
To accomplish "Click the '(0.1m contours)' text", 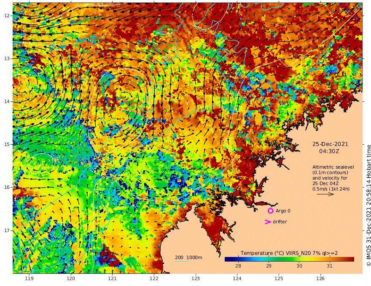I will coord(330,172).
